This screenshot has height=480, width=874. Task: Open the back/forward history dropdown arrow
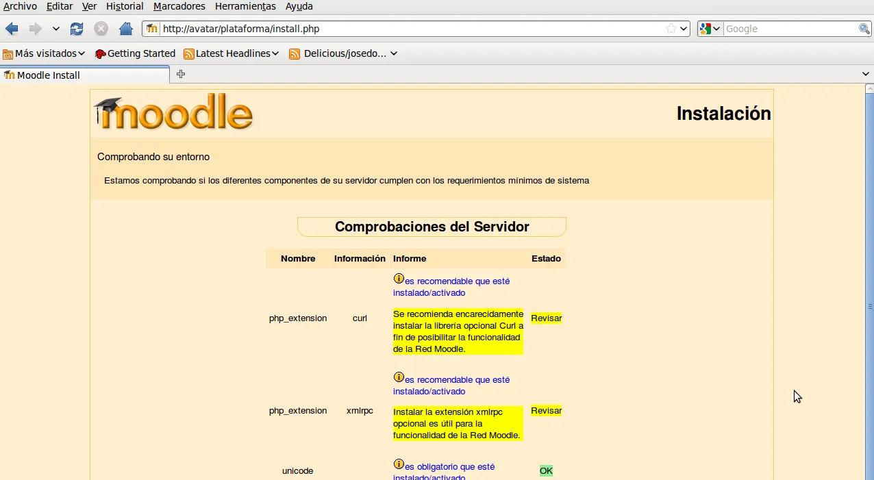tap(56, 29)
